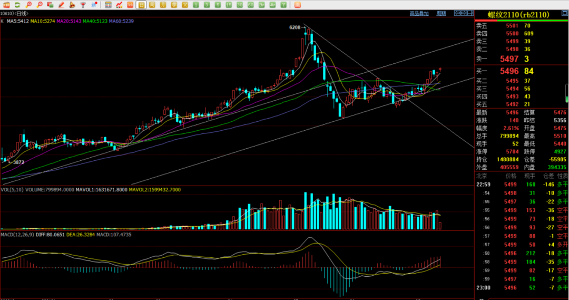
Task: Switch to the 2hr chart
Action: coord(261,5)
